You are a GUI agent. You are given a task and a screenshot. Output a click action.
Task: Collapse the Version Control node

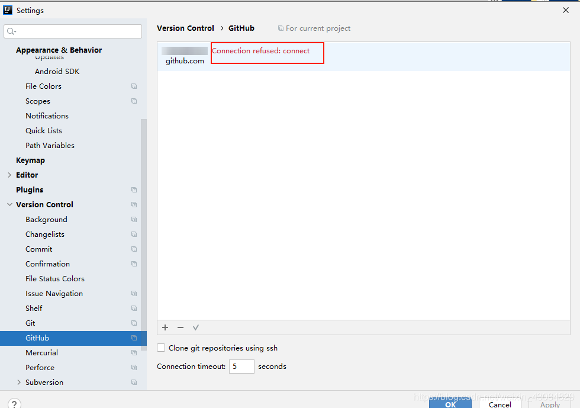pyautogui.click(x=9, y=205)
